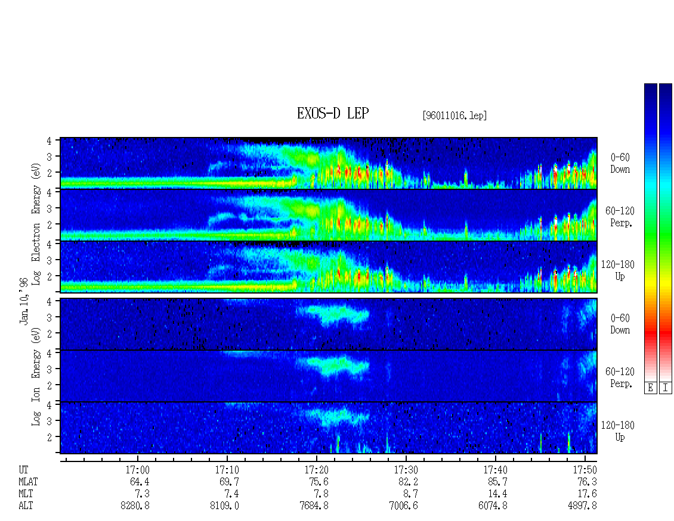Select the ALT value 7684.8
Viewport: 674px width, 521px height.
click(x=314, y=506)
